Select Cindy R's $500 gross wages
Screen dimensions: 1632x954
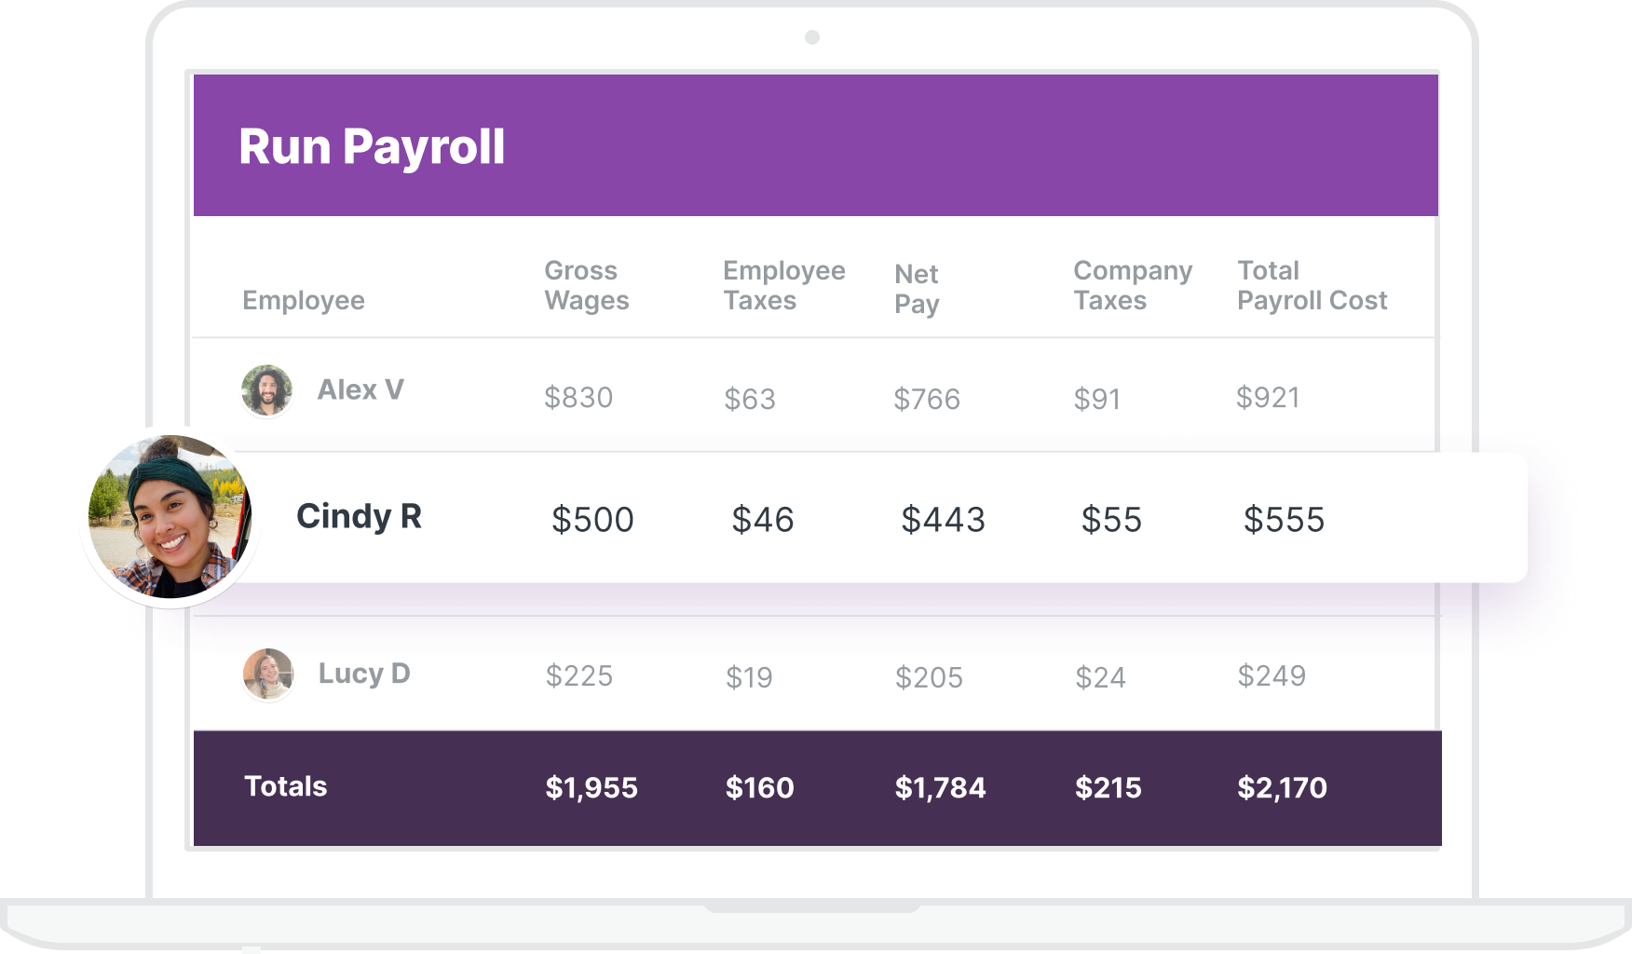592,520
